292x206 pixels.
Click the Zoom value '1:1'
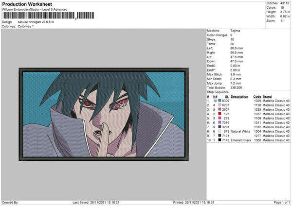pyautogui.click(x=282, y=20)
